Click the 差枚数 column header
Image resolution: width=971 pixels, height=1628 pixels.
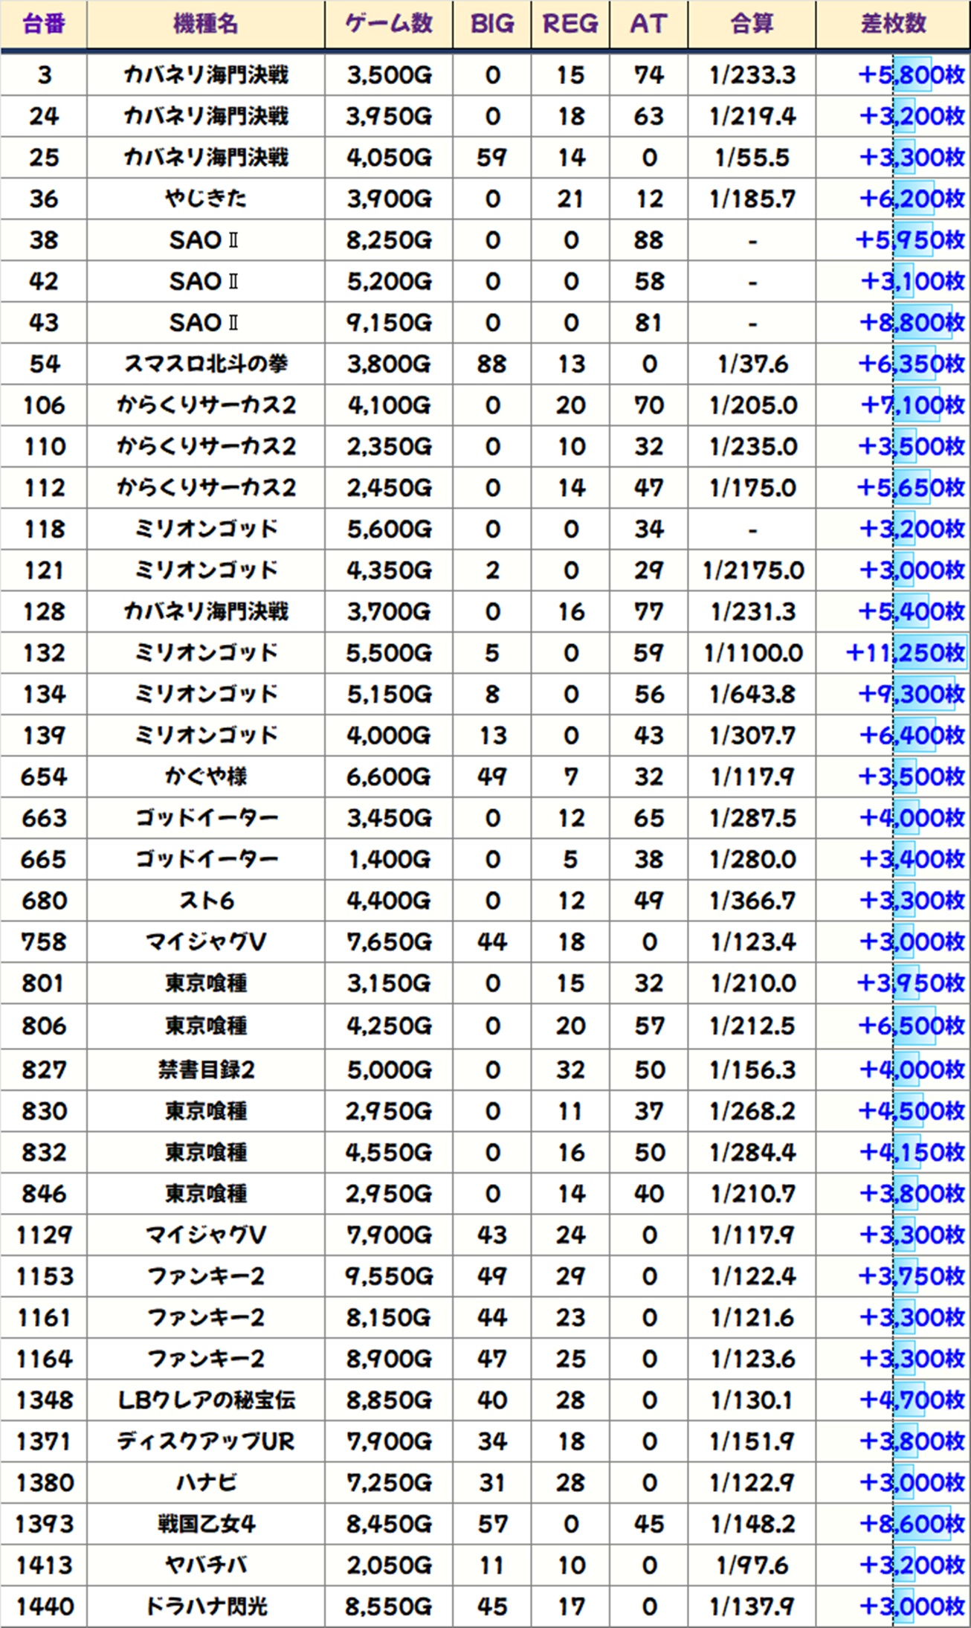tap(893, 25)
